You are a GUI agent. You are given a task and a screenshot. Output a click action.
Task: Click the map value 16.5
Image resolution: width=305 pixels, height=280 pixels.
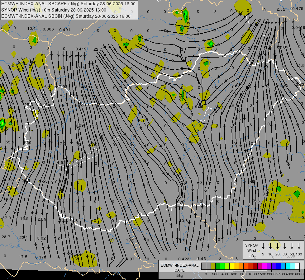pos(25,219)
